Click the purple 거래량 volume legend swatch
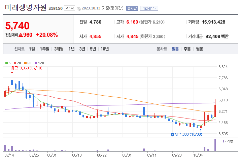 223,141
